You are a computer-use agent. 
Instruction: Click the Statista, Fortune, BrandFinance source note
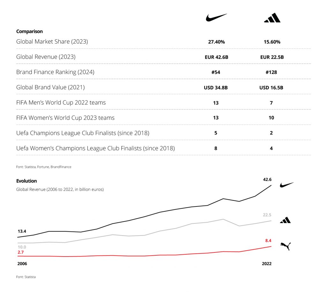44,167
